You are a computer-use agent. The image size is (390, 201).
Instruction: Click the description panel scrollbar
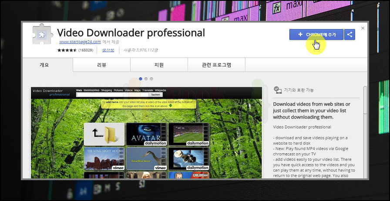(365, 100)
